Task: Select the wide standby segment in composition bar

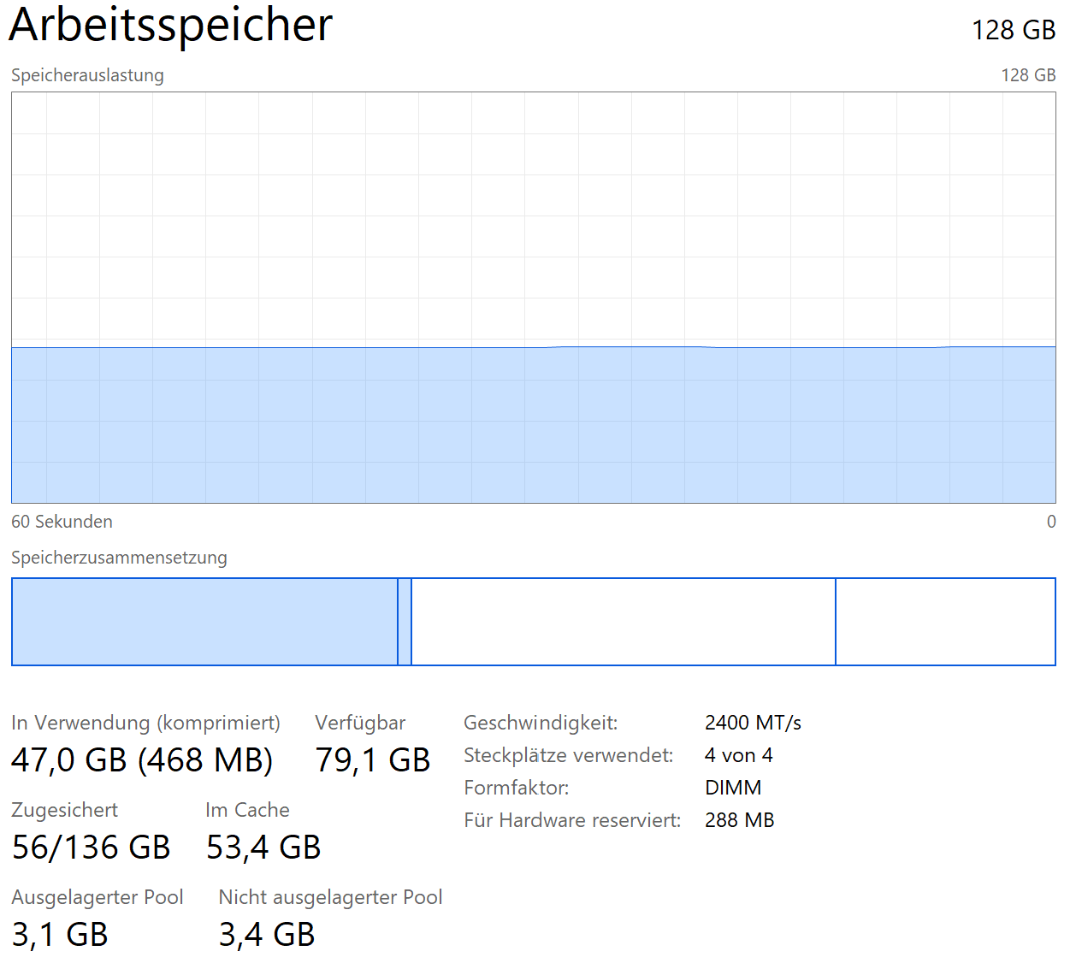Action: (623, 622)
